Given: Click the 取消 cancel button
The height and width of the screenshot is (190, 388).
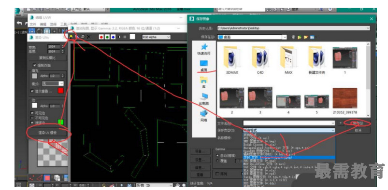Looking at the screenshot, I should click(x=358, y=130).
